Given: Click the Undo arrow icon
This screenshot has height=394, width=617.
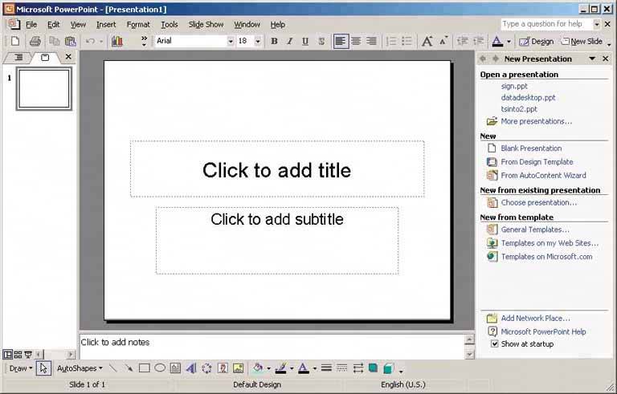Looking at the screenshot, I should coord(90,41).
